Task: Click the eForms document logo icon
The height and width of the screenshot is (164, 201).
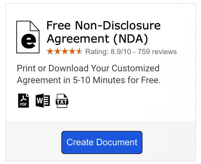Action: [28, 37]
